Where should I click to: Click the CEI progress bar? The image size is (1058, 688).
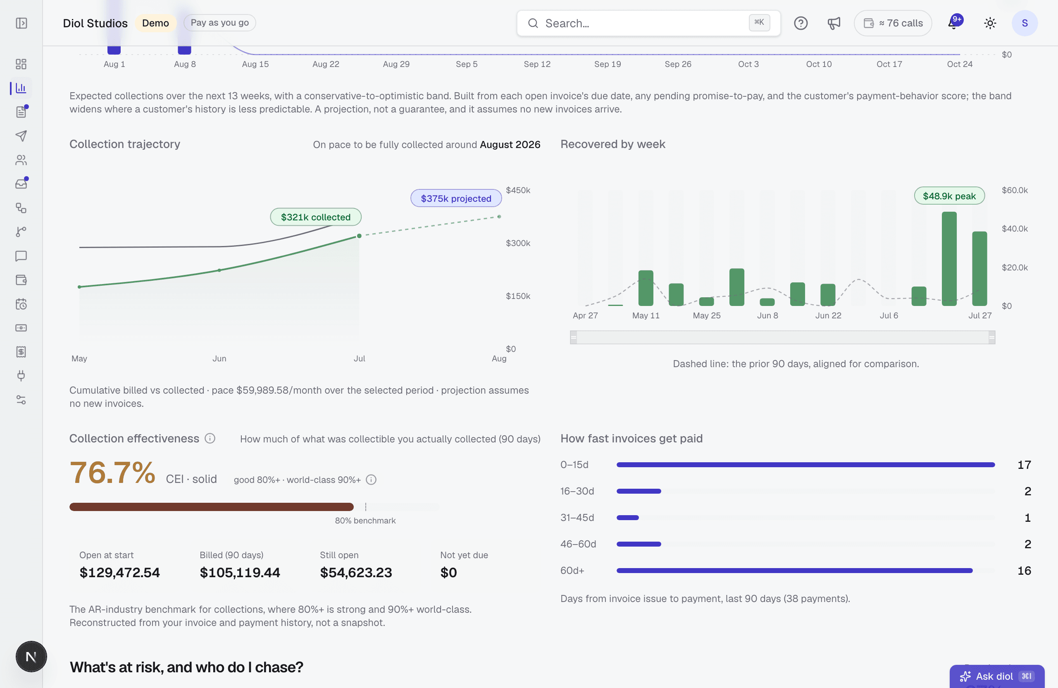[x=254, y=507]
